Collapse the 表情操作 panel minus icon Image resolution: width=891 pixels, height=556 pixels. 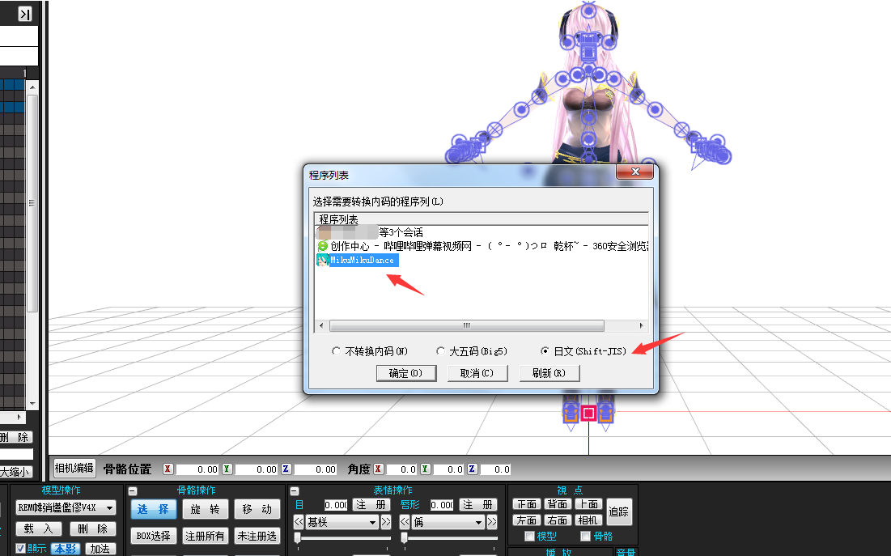[295, 490]
